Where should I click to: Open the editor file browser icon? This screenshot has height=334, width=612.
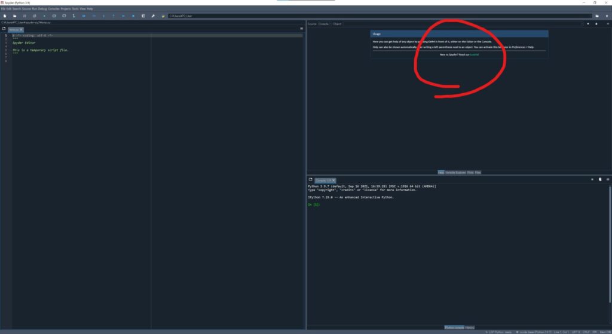[x=4, y=29]
